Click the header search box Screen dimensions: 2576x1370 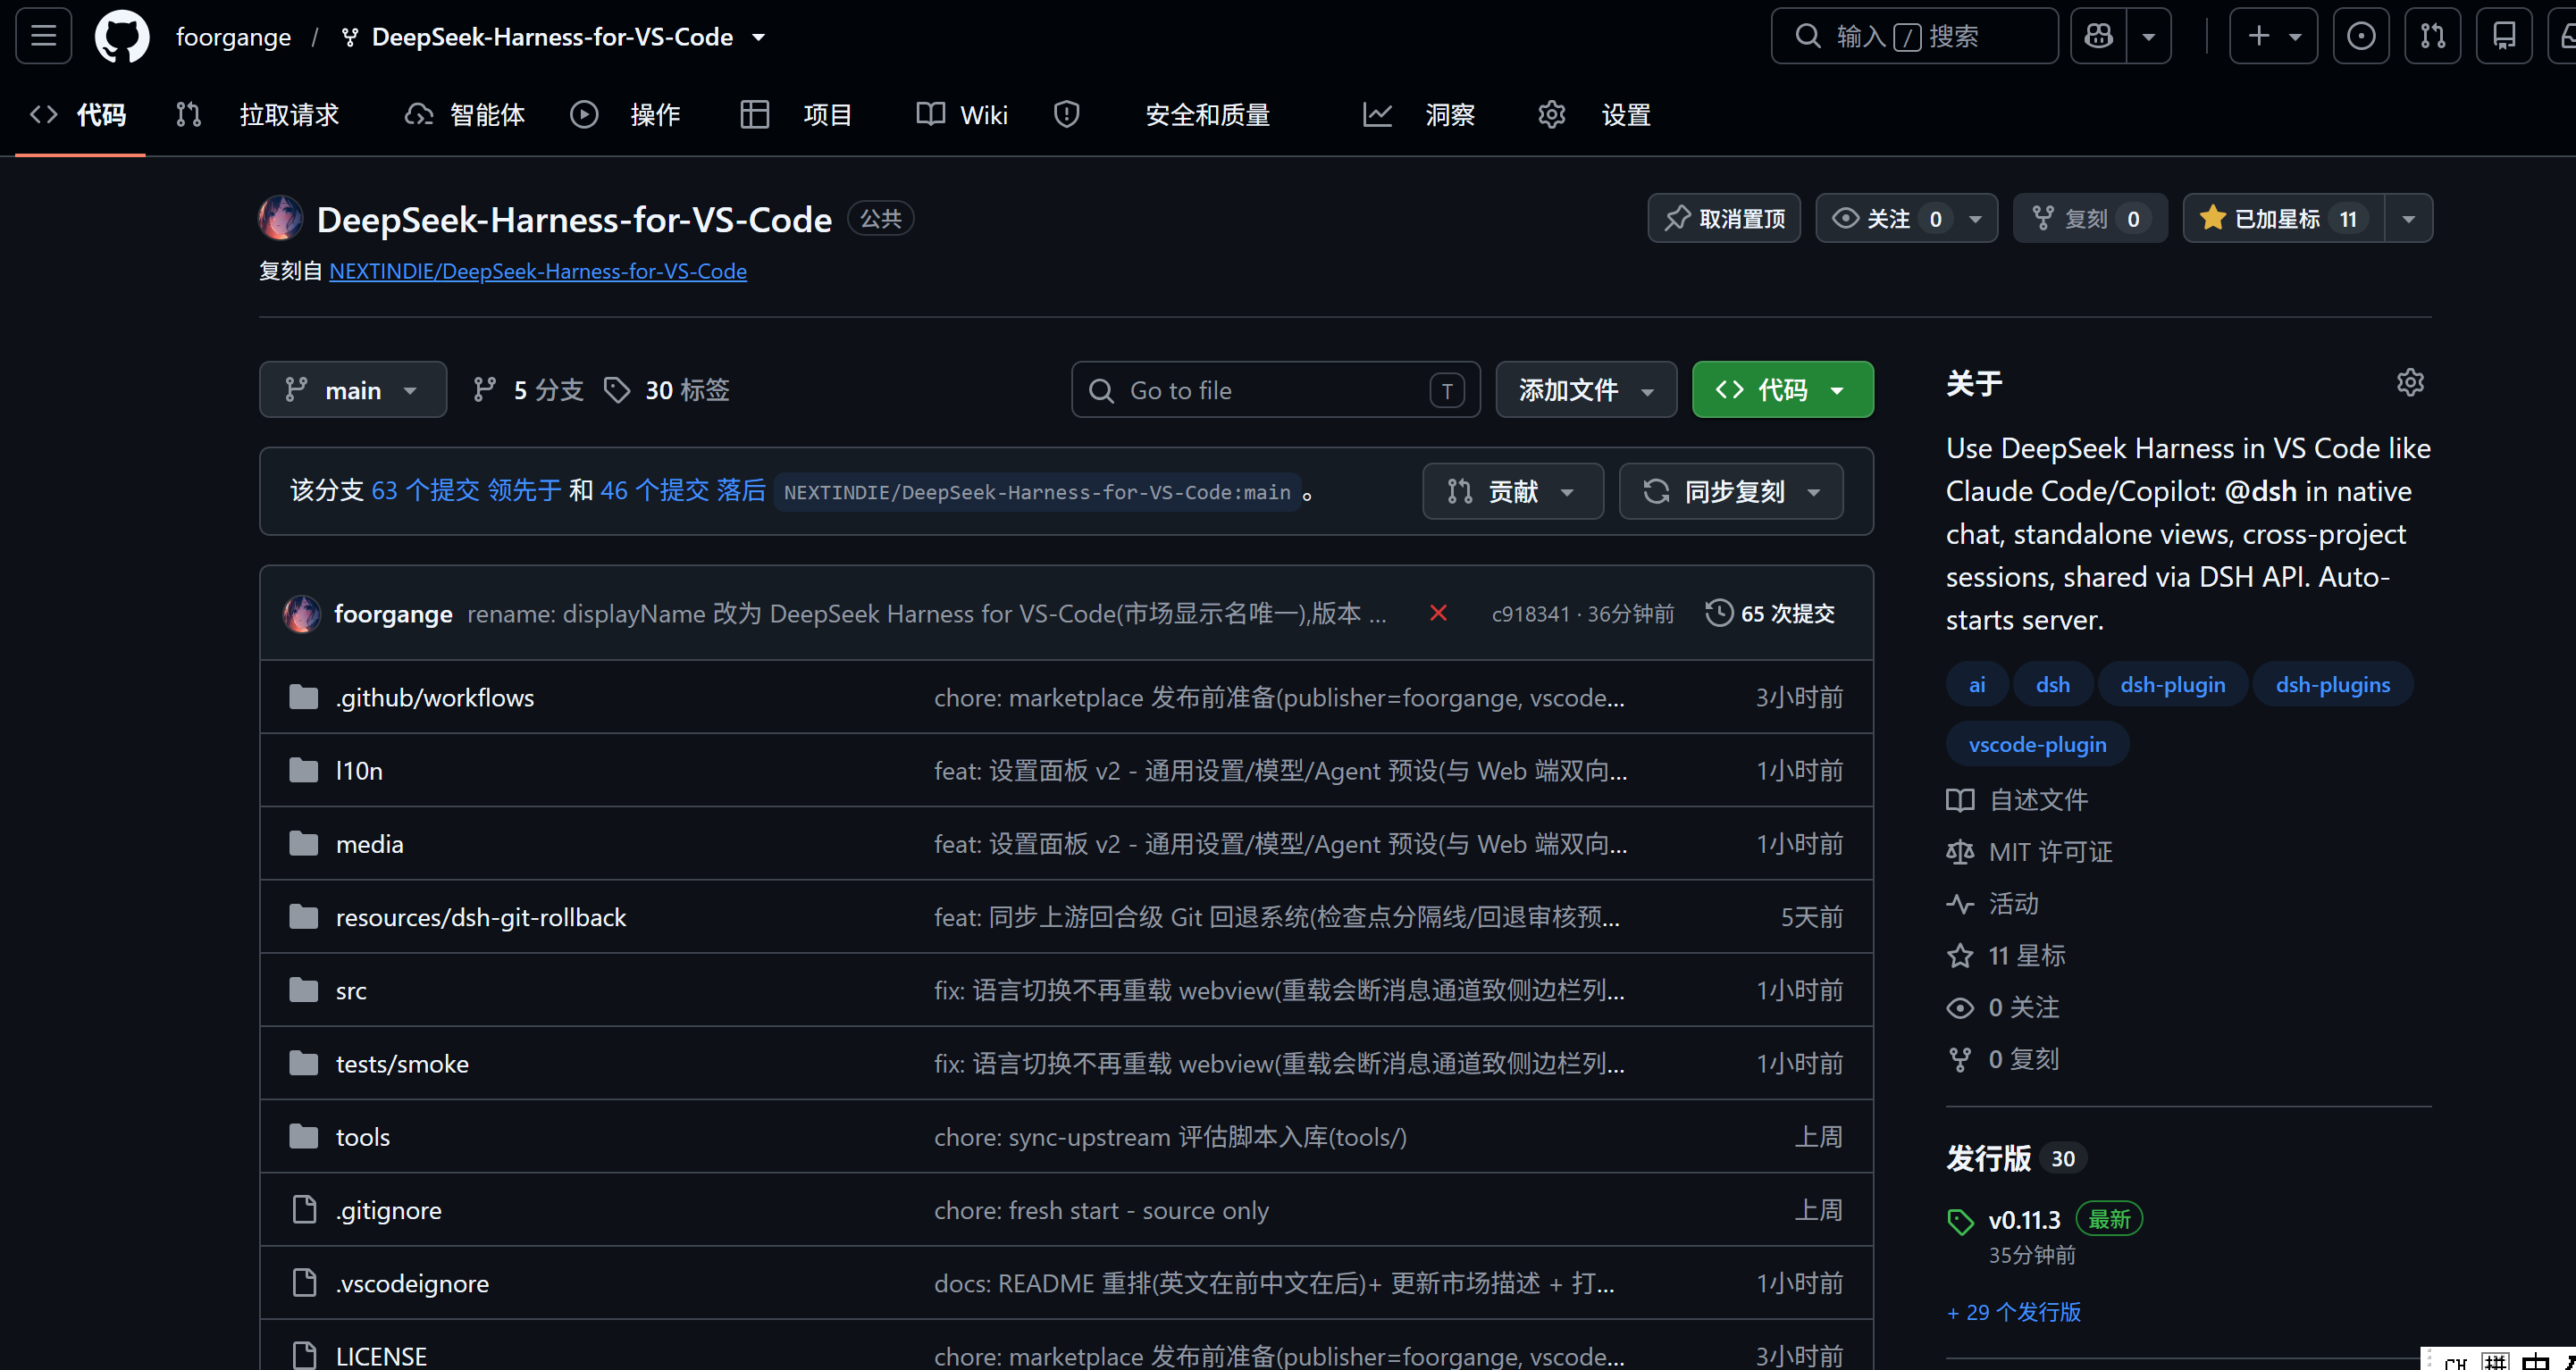coord(1914,36)
